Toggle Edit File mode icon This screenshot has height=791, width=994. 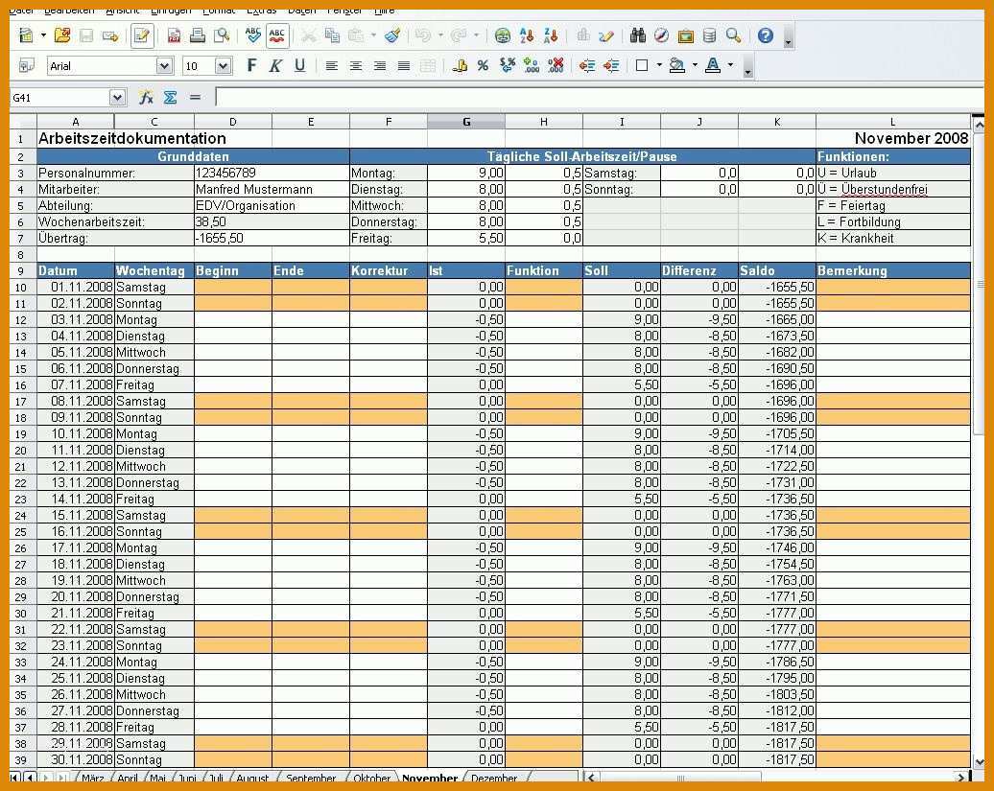[142, 36]
